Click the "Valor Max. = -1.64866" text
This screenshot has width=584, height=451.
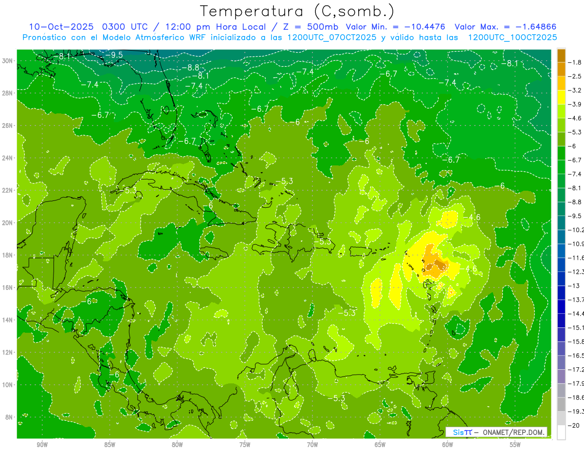coord(505,27)
